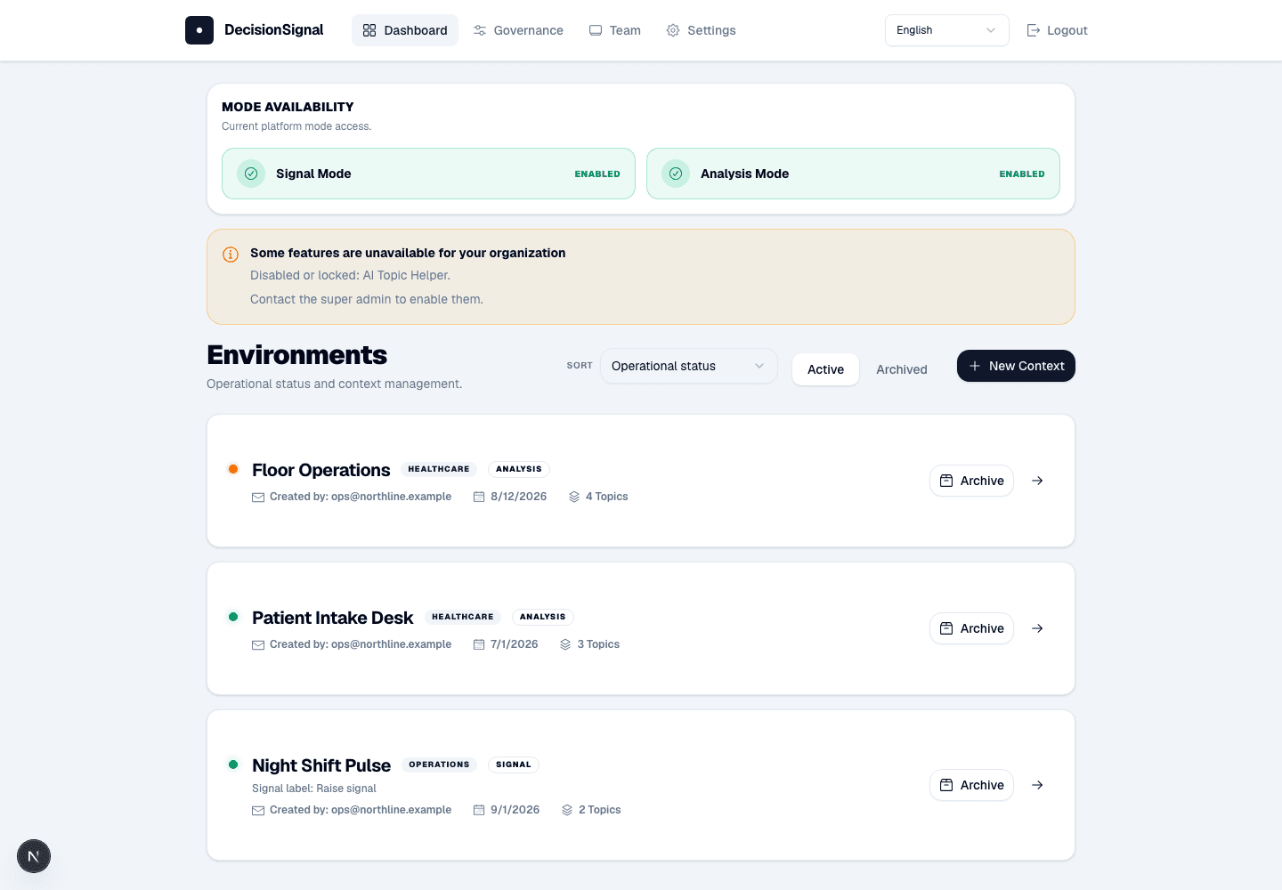Click the "3 Topics" count text
This screenshot has width=1282, height=890.
[x=598, y=644]
